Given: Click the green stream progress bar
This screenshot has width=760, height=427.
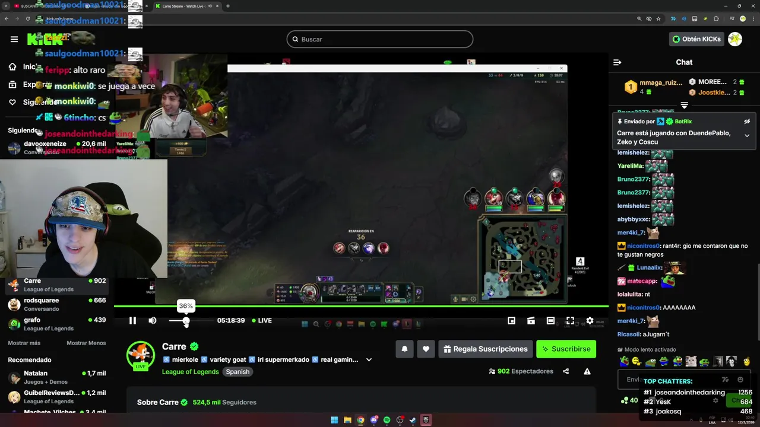Looking at the screenshot, I should click(361, 306).
